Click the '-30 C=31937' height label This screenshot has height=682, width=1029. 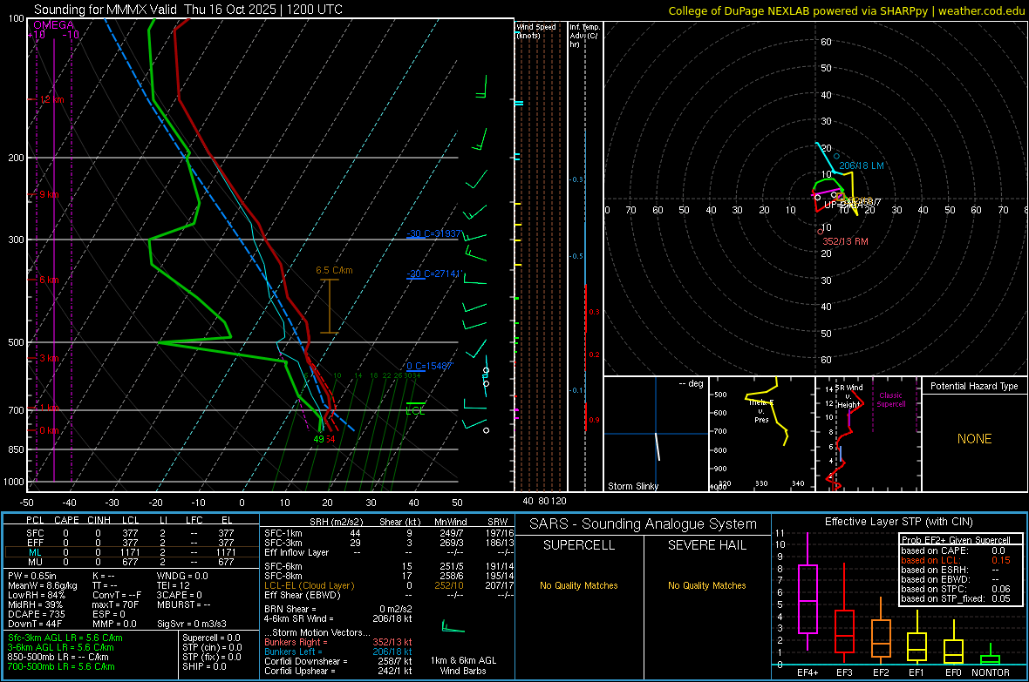click(x=433, y=234)
